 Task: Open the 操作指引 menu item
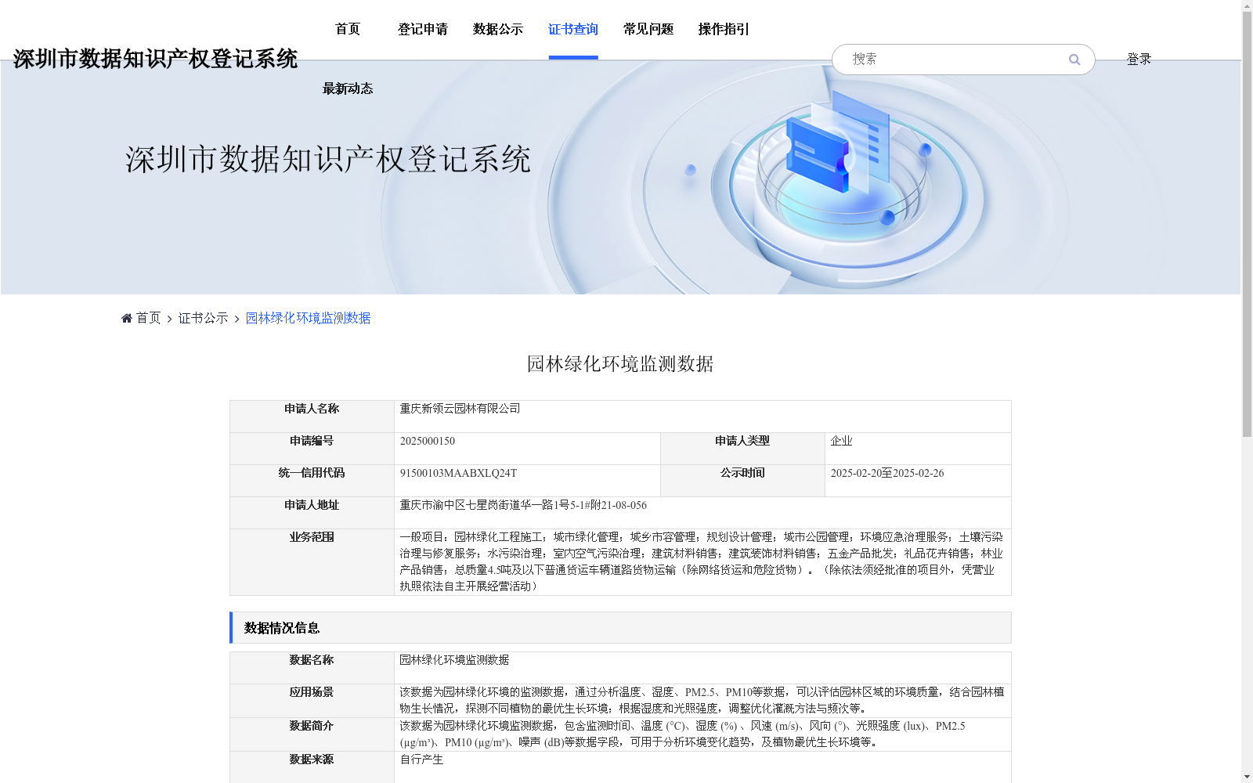[724, 29]
